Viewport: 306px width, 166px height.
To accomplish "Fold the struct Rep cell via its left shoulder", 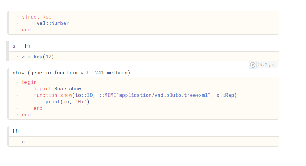I will pos(8,23).
